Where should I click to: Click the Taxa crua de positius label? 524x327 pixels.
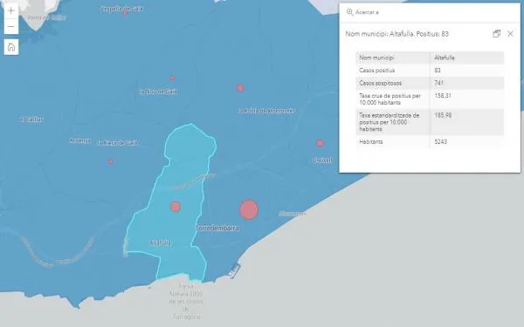[390, 99]
